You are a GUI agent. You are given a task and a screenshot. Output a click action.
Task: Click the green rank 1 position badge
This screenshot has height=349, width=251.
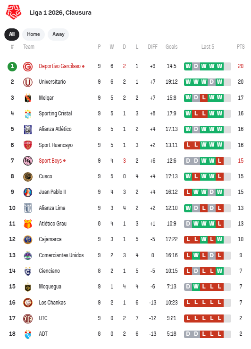(x=12, y=66)
